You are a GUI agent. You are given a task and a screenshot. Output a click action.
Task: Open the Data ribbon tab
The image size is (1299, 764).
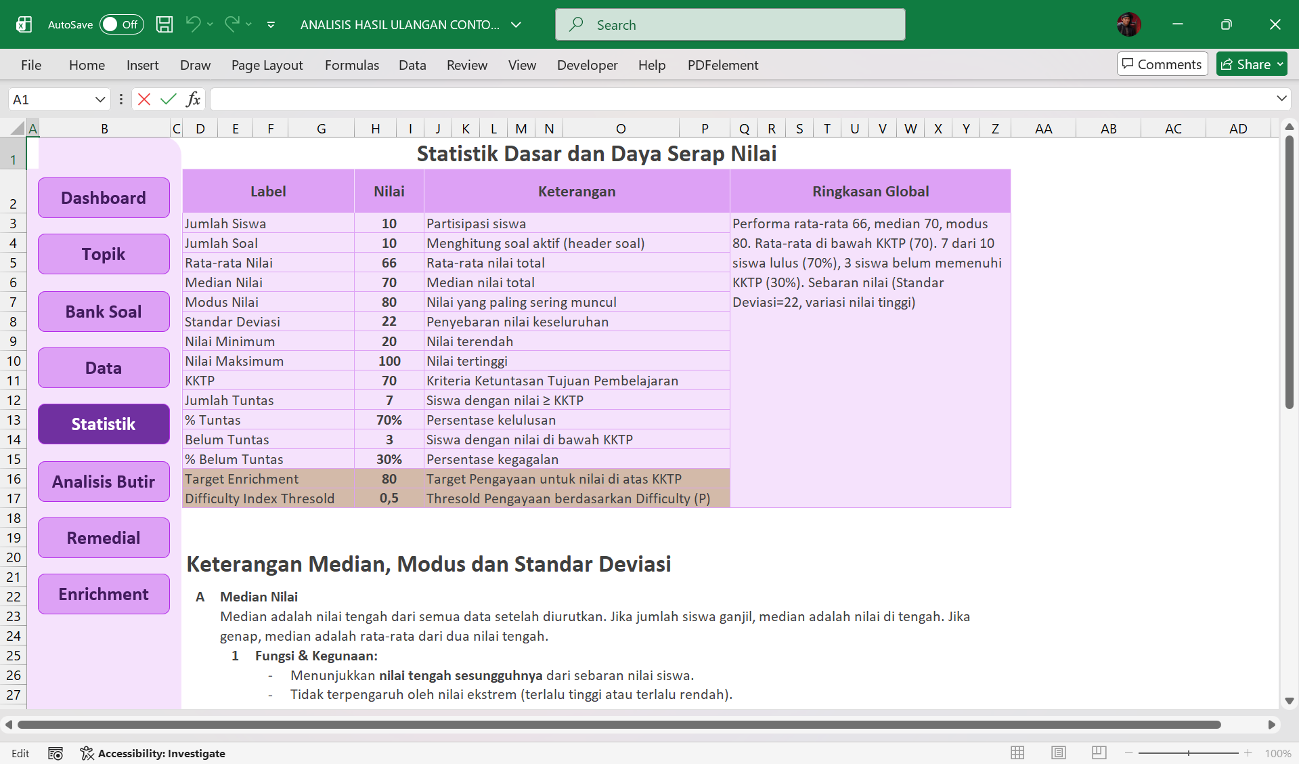click(x=412, y=65)
